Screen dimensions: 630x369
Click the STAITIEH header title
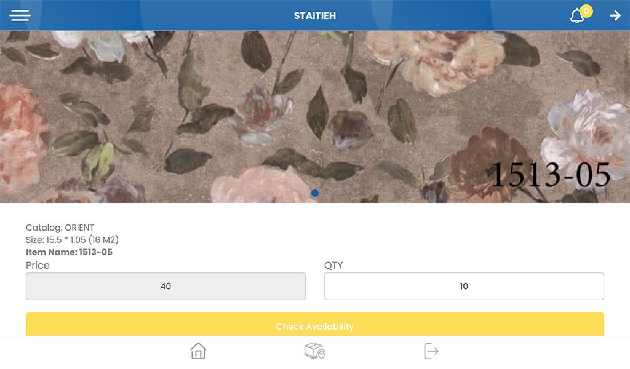point(315,15)
